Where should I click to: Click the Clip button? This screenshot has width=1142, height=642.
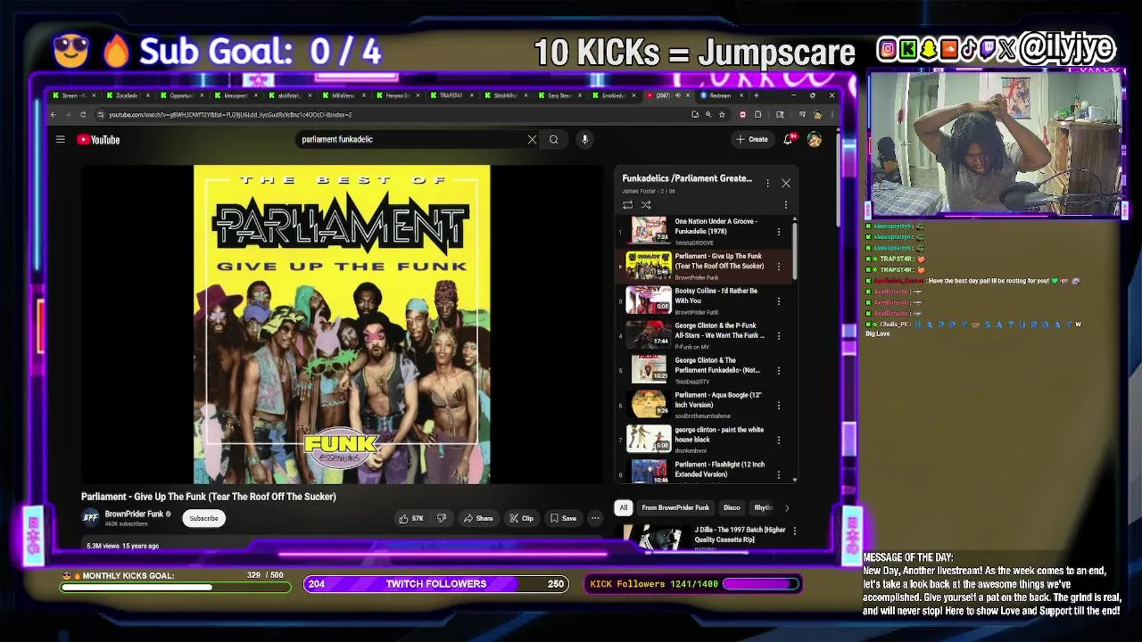tap(521, 518)
